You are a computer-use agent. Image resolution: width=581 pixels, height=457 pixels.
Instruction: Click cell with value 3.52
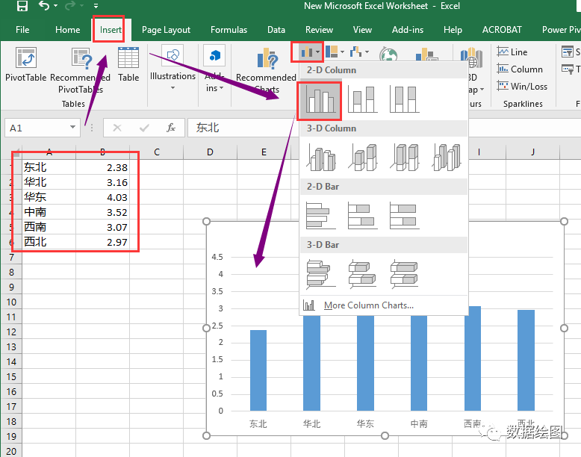click(102, 212)
